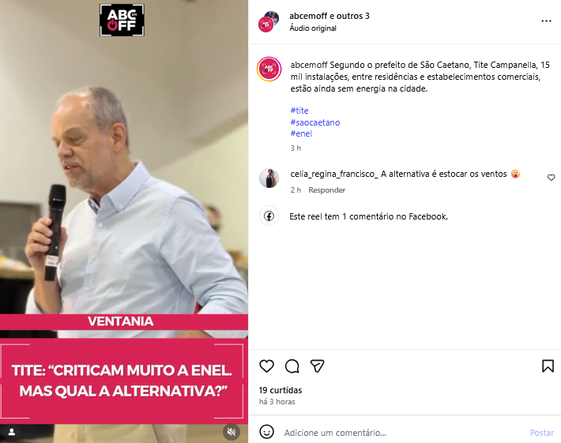Like the reel with the heart icon
Screen dimensions: 561x443
(x=266, y=366)
